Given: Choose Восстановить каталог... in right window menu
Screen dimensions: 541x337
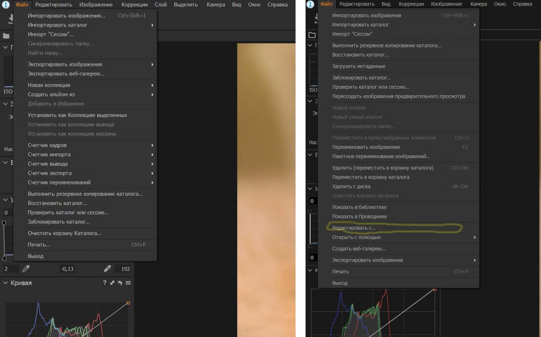Looking at the screenshot, I should click(399, 55).
